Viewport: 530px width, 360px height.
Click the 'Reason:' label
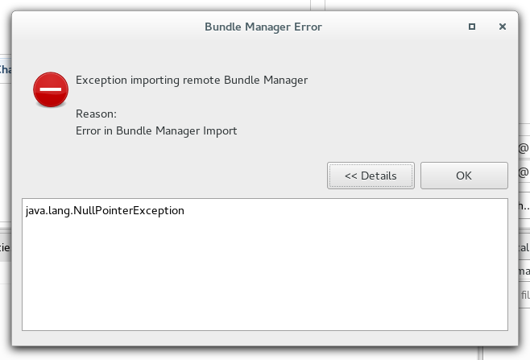coord(96,114)
